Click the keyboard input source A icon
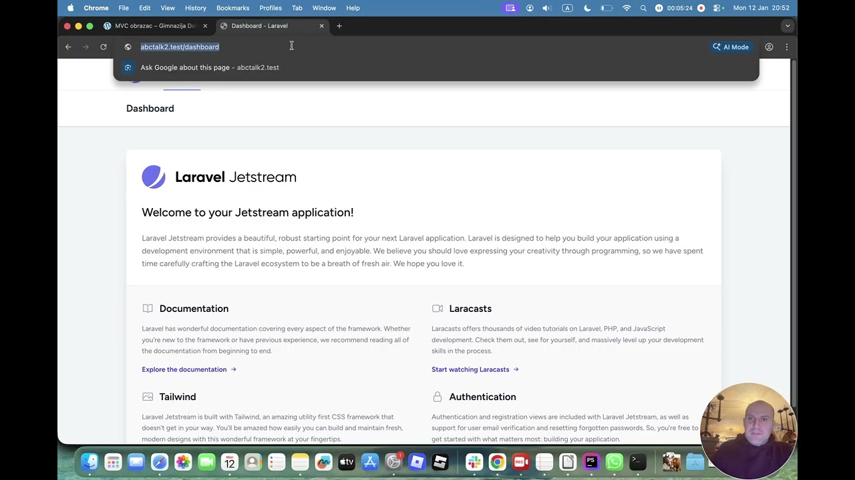Screen dimensions: 855x480 (x=567, y=8)
